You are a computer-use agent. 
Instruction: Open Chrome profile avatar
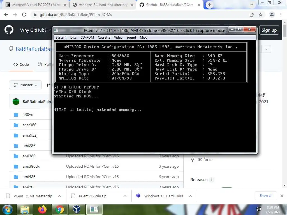tap(272, 15)
